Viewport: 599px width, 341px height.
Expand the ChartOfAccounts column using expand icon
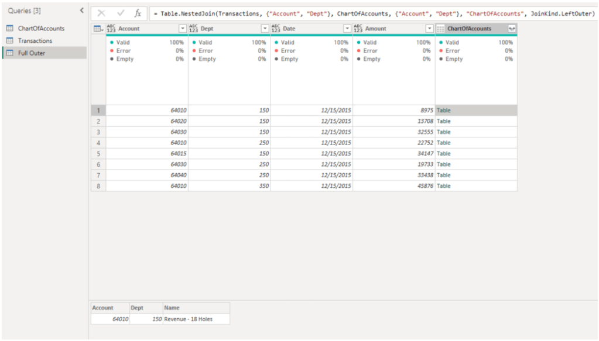[512, 29]
